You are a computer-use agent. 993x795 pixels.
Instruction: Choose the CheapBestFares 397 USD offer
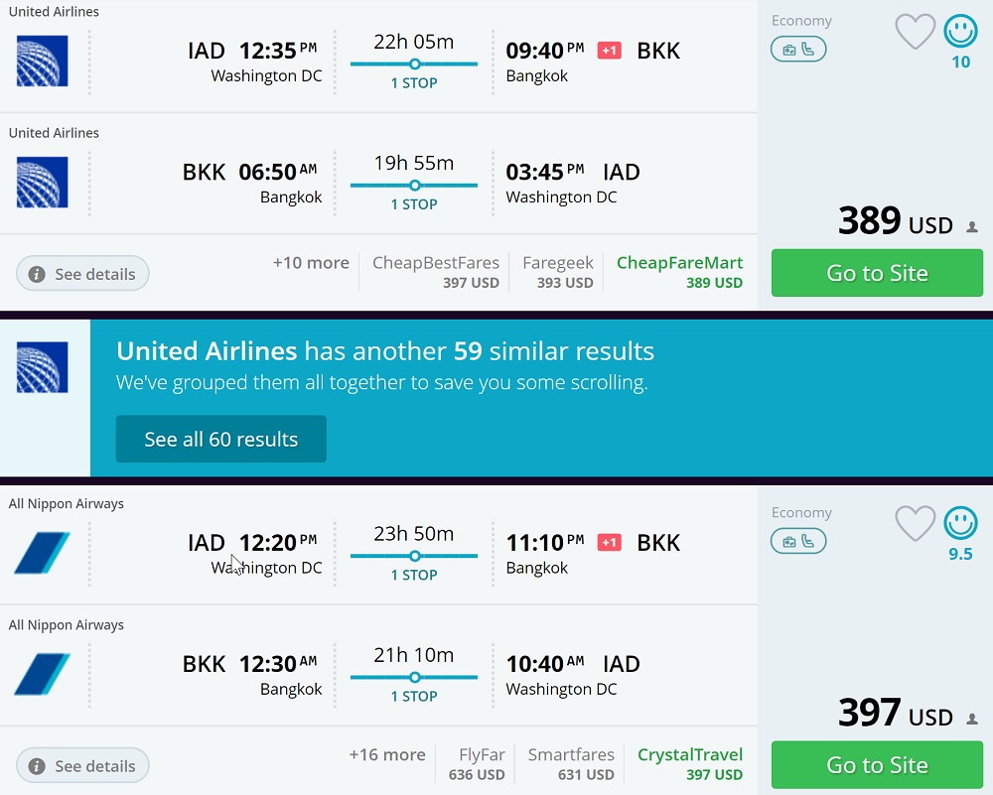tap(436, 273)
